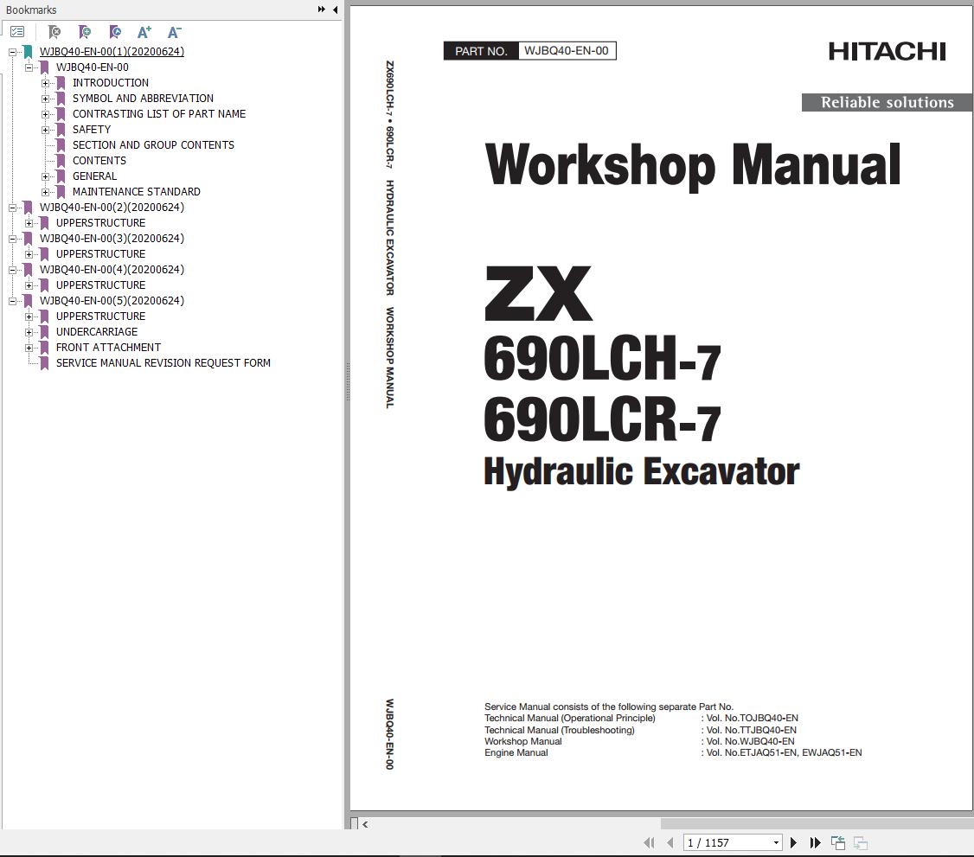Screen dimensions: 974x857
Task: Click the set bookmark destination icon
Action: (115, 32)
